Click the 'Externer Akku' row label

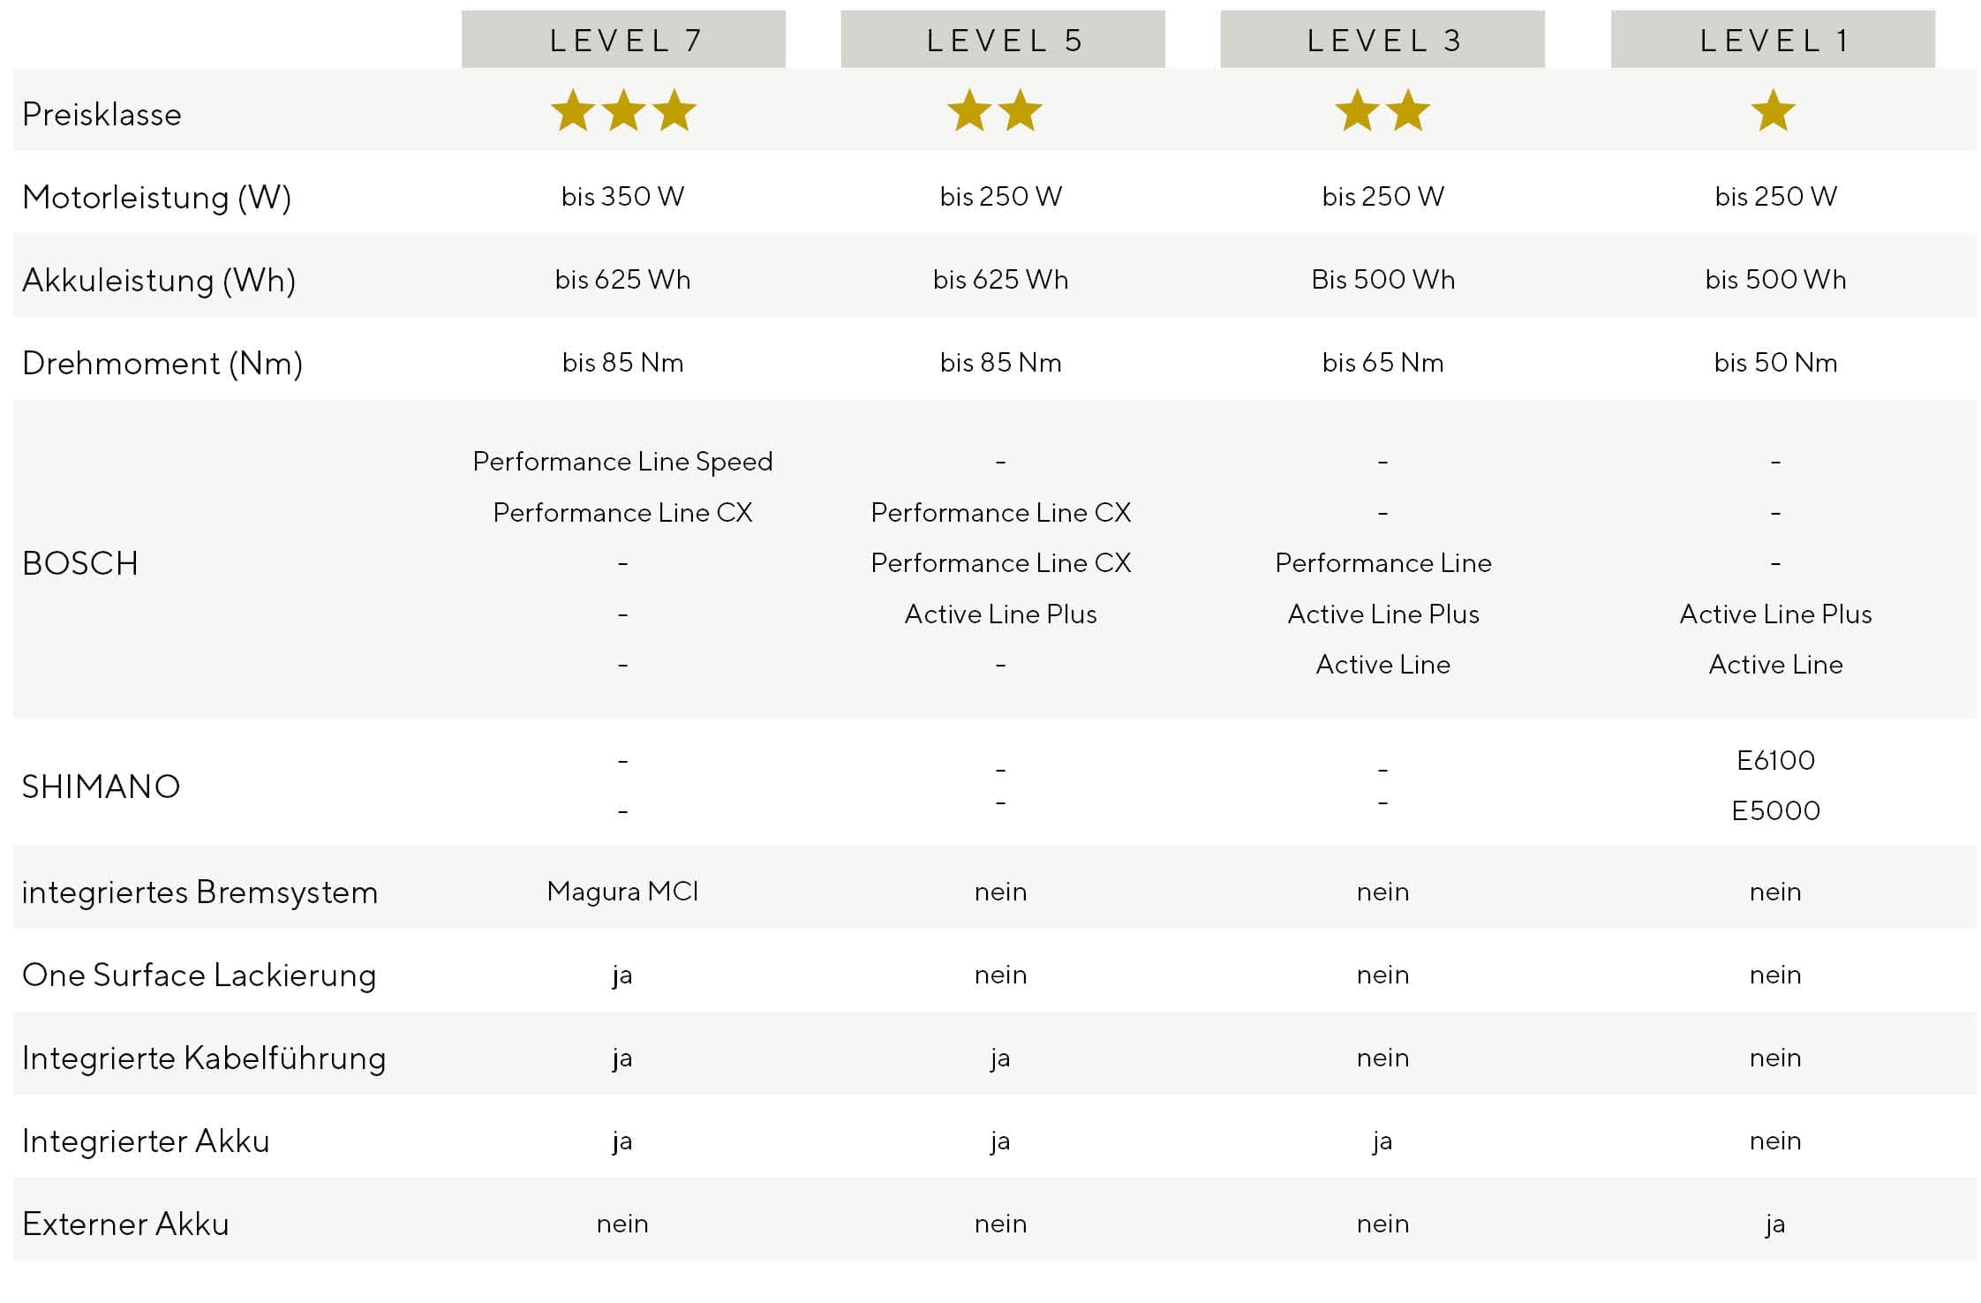[125, 1224]
